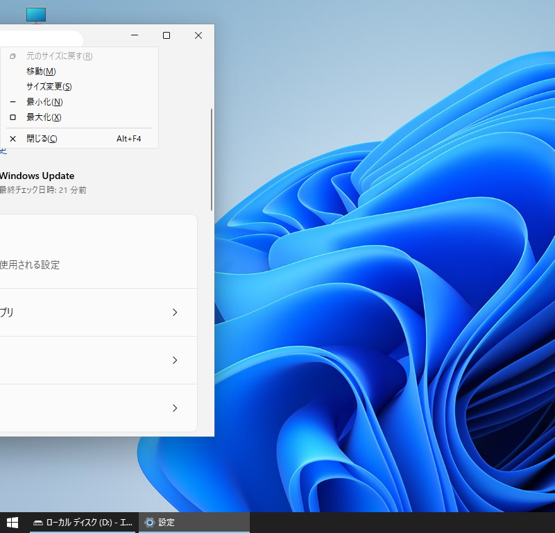The image size is (555, 533).
Task: Choose 閉じる(C) Alt+F4 menu entry
Action: tap(42, 139)
